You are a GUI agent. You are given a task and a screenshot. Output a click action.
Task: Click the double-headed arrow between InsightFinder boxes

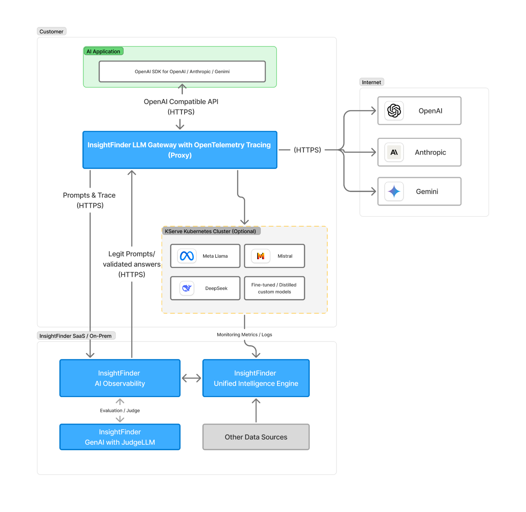[x=191, y=378]
